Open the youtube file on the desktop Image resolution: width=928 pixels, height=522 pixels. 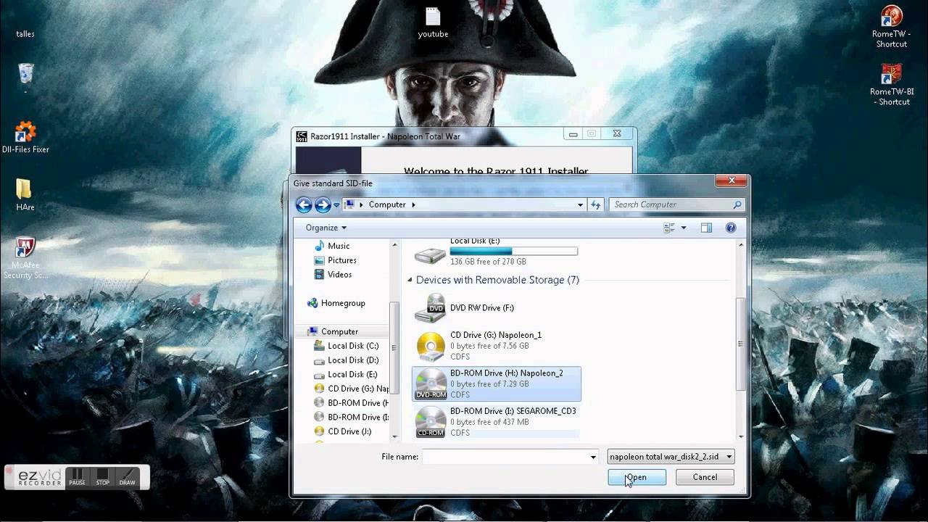click(x=433, y=22)
